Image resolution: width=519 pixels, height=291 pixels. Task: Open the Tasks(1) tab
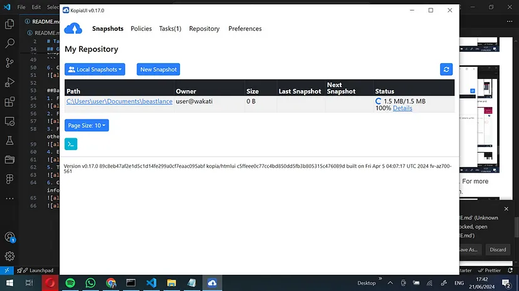pyautogui.click(x=170, y=29)
